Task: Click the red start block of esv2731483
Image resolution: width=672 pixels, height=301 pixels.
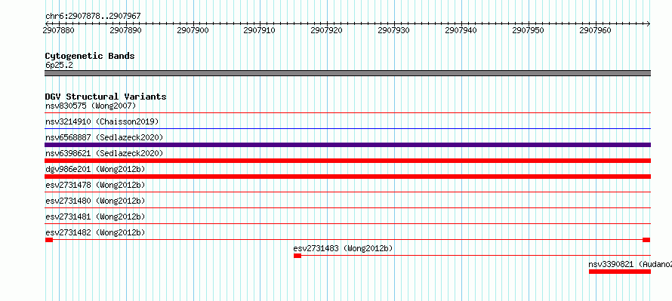Action: click(297, 256)
